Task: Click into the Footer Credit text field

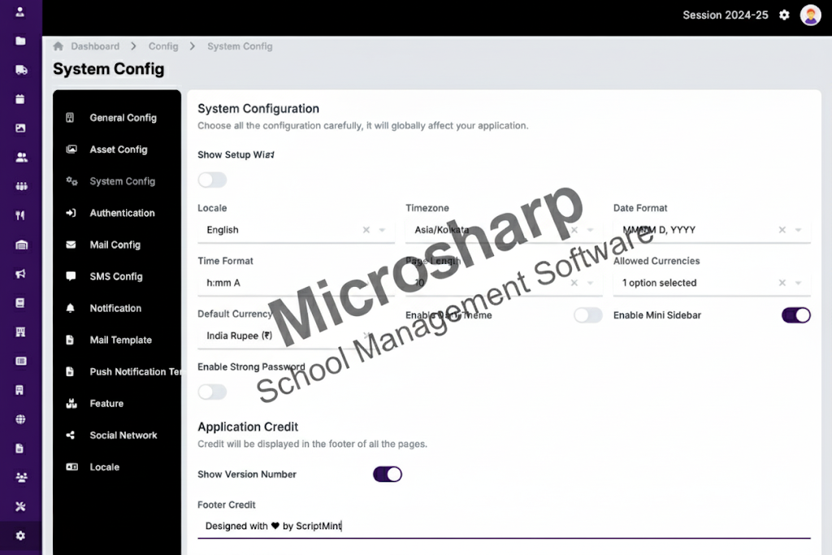Action: coord(504,526)
